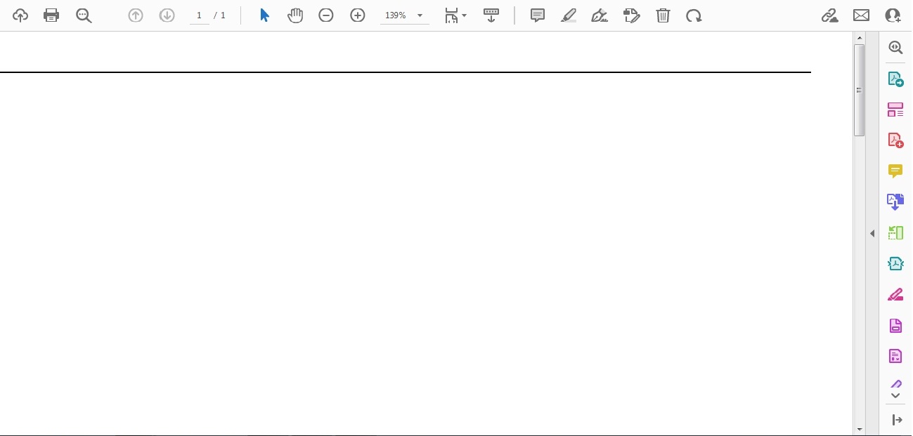Open the 139% zoom level dropdown

(x=404, y=15)
